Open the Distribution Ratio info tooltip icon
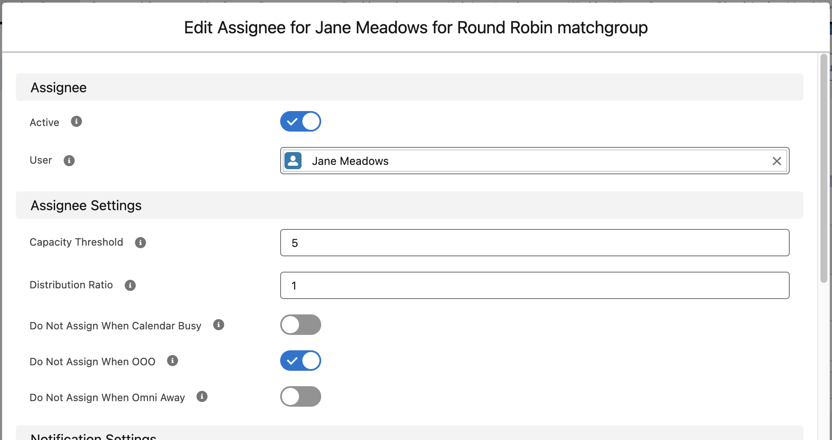Image resolution: width=832 pixels, height=440 pixels. pyautogui.click(x=130, y=285)
